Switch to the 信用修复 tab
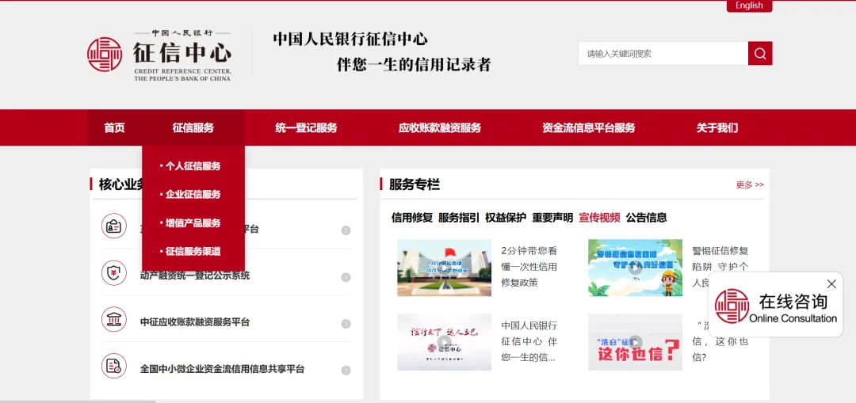Screen dimensions: 856x403 pos(411,218)
